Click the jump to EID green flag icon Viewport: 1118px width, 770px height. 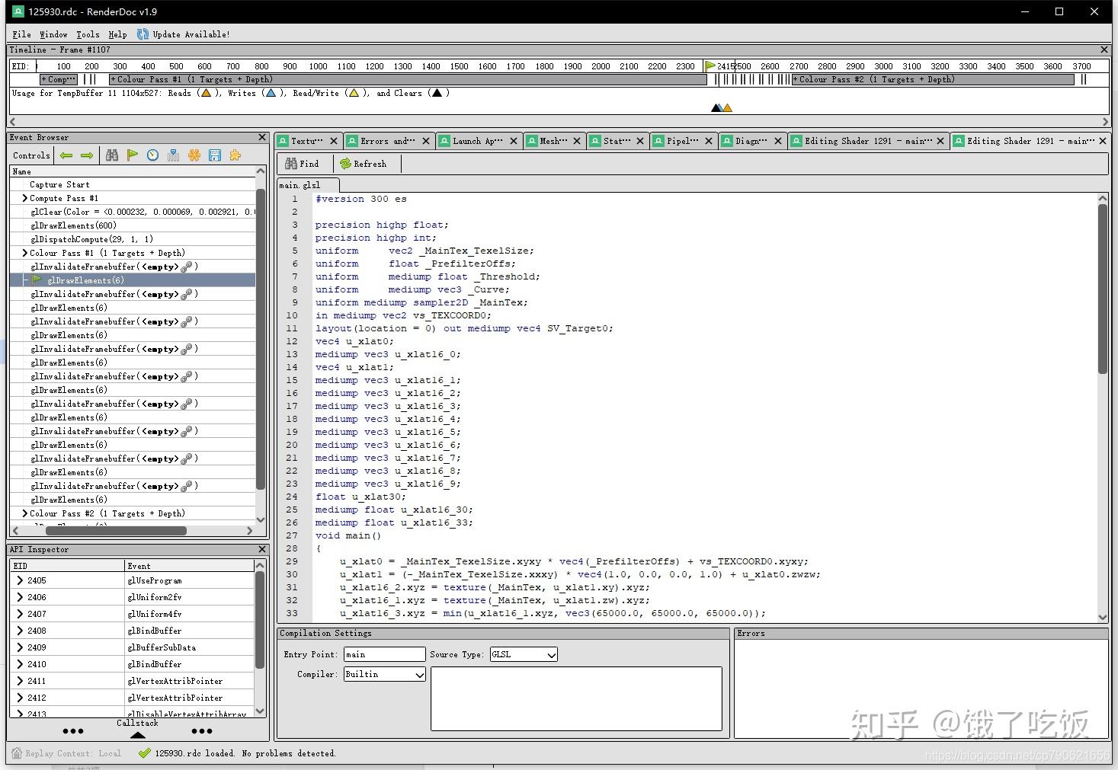click(x=133, y=155)
